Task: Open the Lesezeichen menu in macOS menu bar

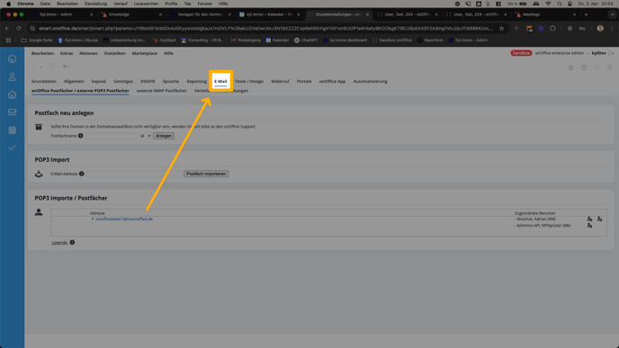Action: 146,4
